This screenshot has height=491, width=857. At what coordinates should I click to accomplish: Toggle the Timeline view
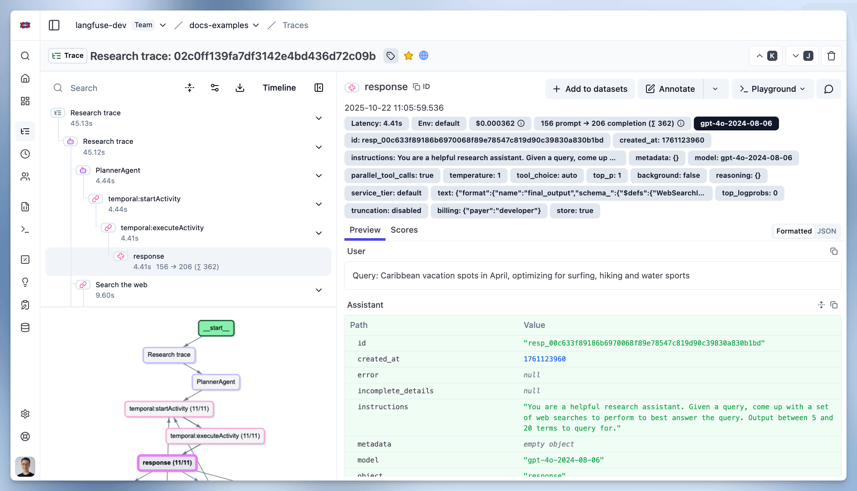(x=279, y=88)
